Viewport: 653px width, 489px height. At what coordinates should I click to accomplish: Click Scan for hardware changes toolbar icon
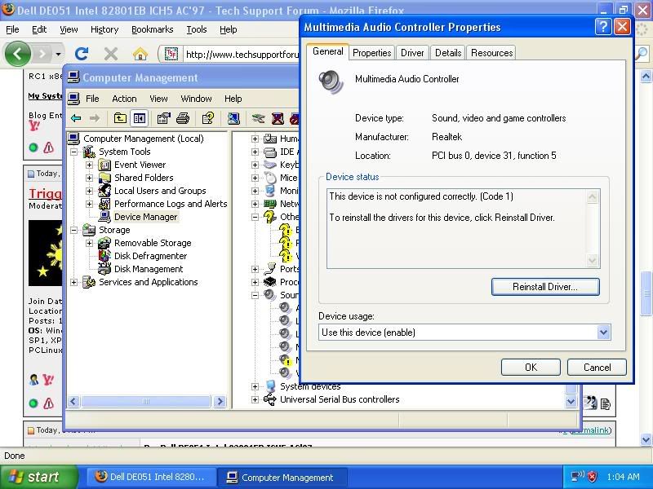[233, 118]
